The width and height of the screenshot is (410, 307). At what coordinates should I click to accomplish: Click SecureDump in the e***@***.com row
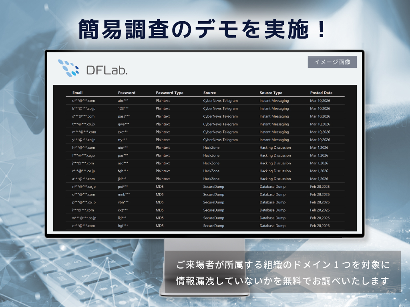[x=214, y=226]
